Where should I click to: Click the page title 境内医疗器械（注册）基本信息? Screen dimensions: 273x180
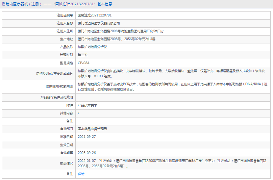(x=59, y=4)
